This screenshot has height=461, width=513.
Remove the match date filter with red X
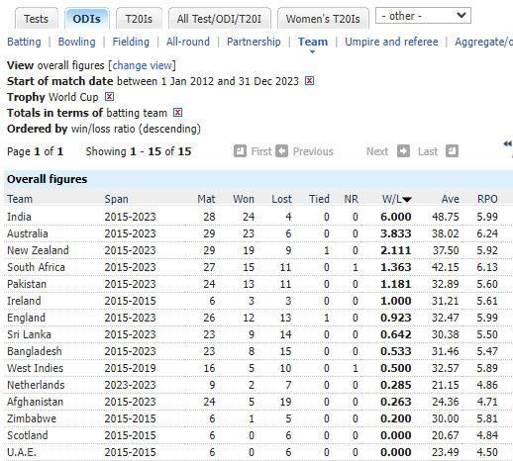[x=309, y=80]
